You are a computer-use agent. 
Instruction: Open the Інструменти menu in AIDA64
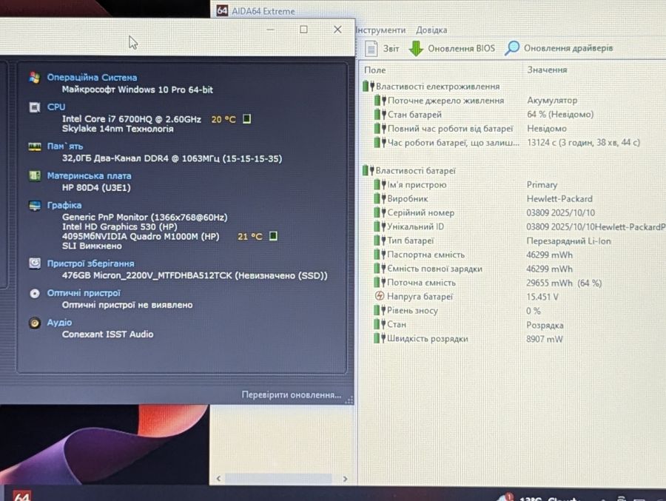pyautogui.click(x=380, y=30)
